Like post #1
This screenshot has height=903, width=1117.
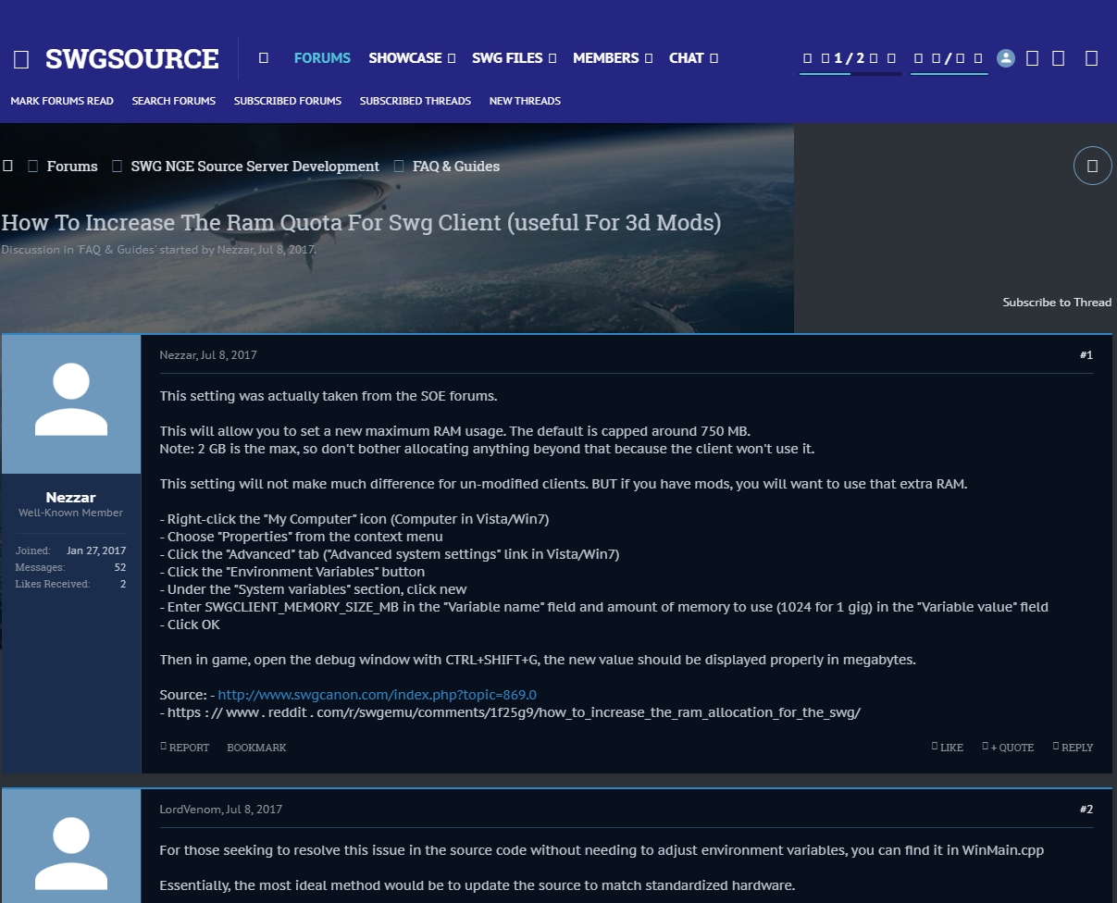(948, 748)
